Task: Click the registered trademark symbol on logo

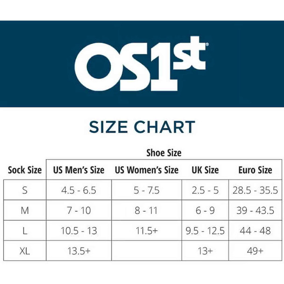Action: 207,44
